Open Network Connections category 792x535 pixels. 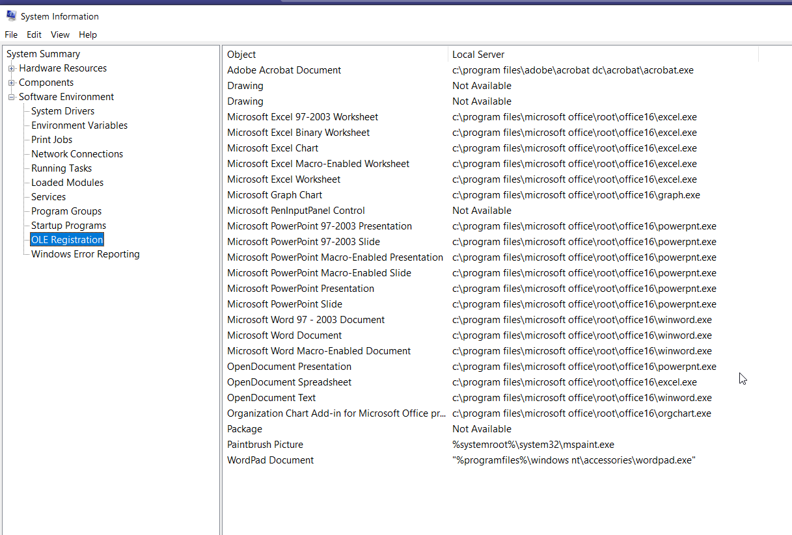coord(77,154)
